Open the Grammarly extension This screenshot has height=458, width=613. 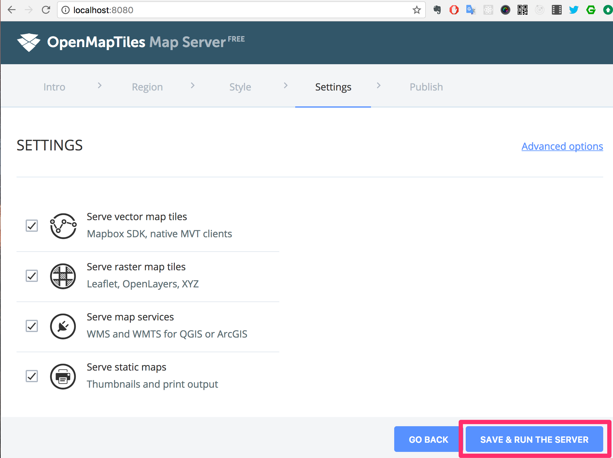pyautogui.click(x=591, y=10)
